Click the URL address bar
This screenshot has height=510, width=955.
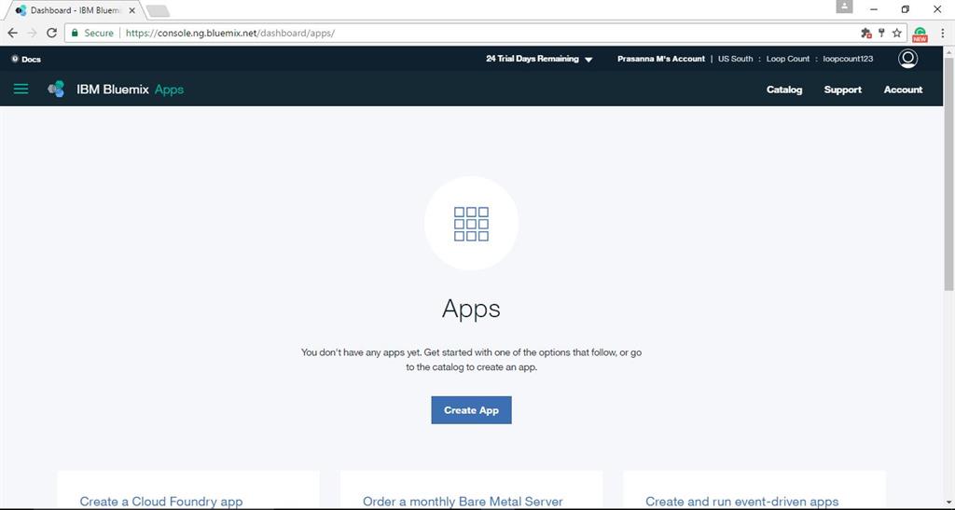[487, 33]
